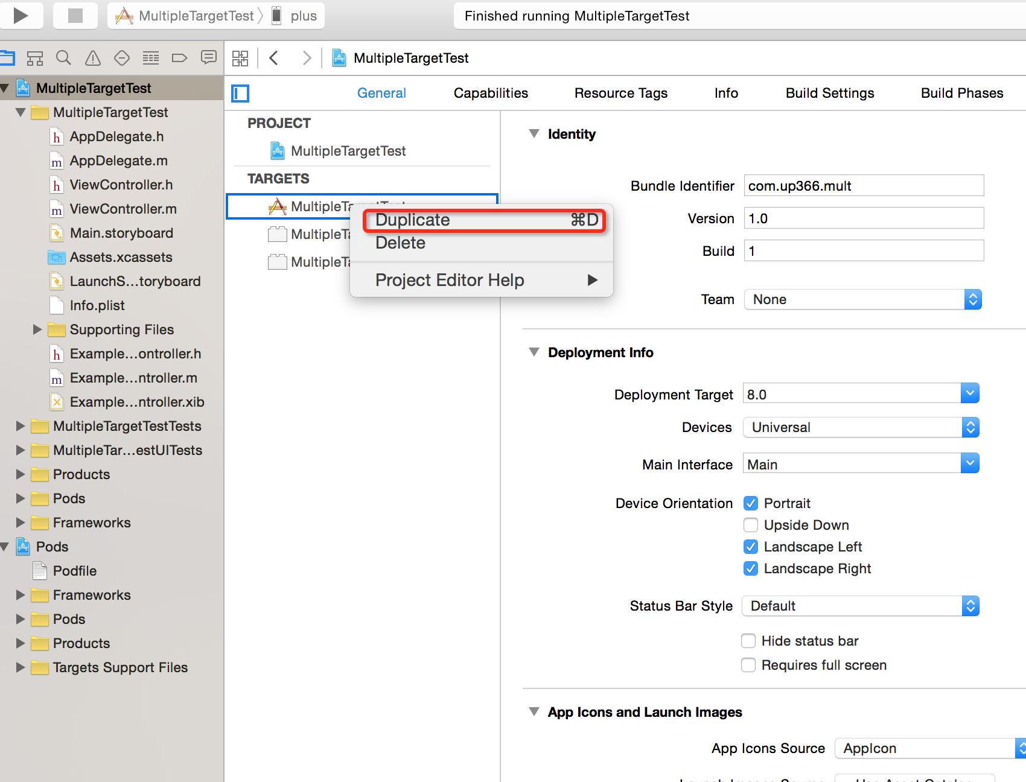
Task: Choose Duplicate from the context menu
Action: (x=485, y=220)
